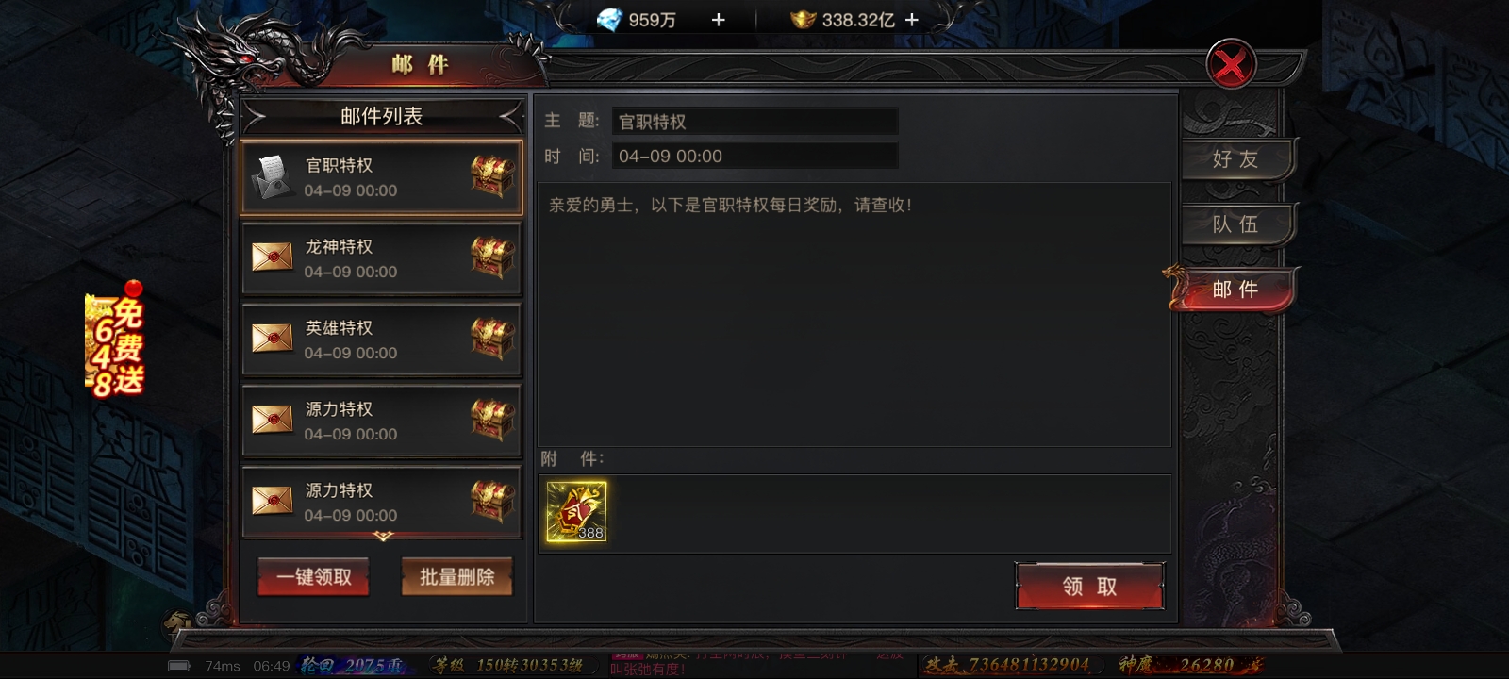Select the first 源力特权 mail entry
The image size is (1509, 679).
click(382, 421)
